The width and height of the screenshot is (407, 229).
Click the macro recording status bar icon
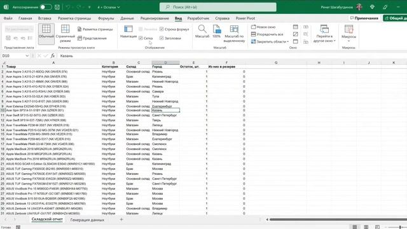(18, 227)
